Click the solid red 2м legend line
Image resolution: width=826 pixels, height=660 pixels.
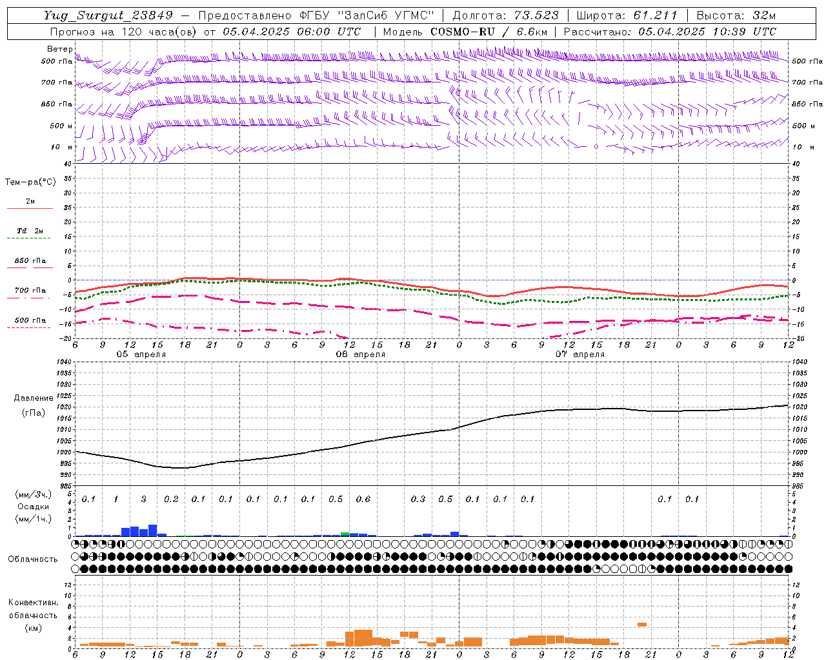[x=30, y=209]
